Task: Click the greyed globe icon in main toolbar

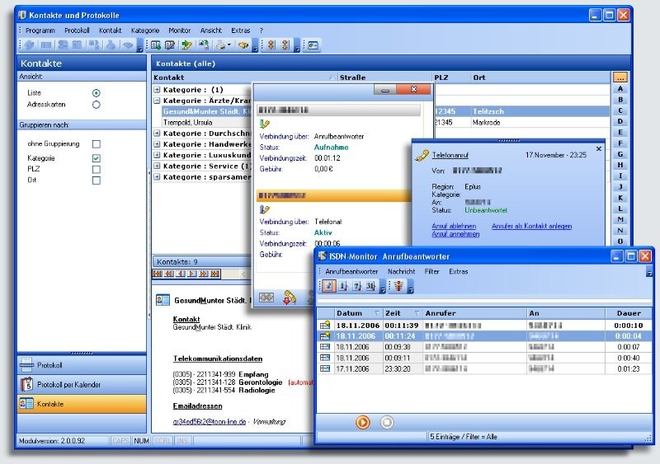Action: [x=30, y=45]
